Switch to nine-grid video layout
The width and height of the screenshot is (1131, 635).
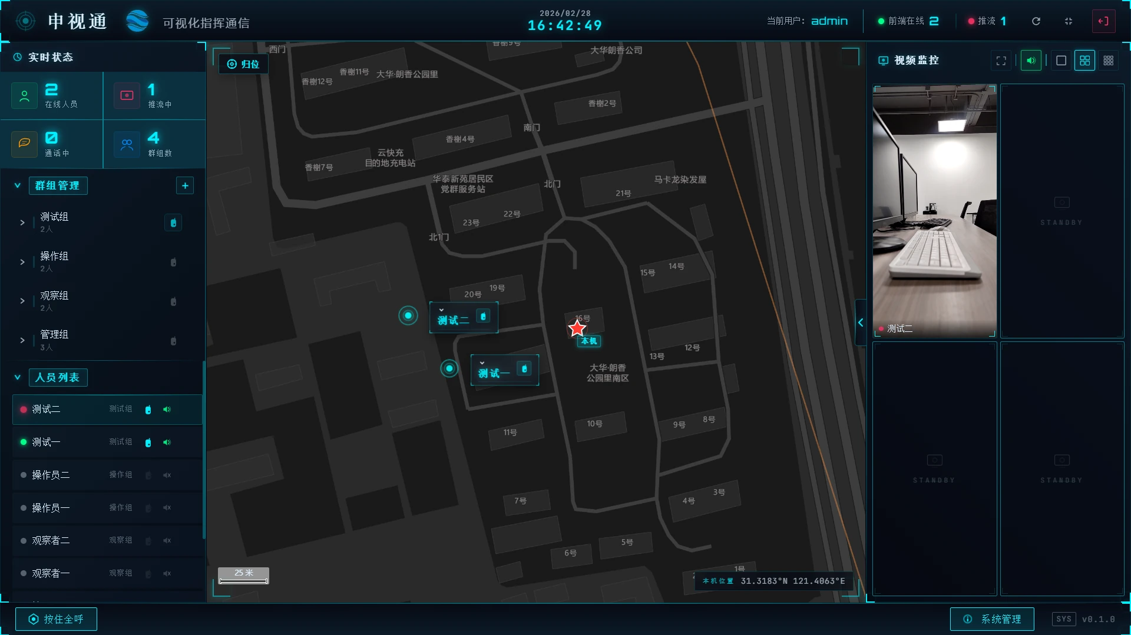click(x=1108, y=61)
